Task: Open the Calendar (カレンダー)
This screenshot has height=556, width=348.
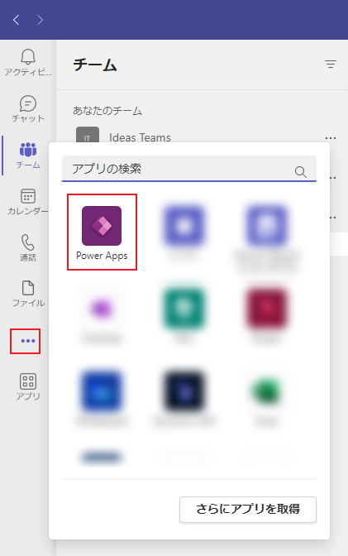Action: (x=28, y=202)
